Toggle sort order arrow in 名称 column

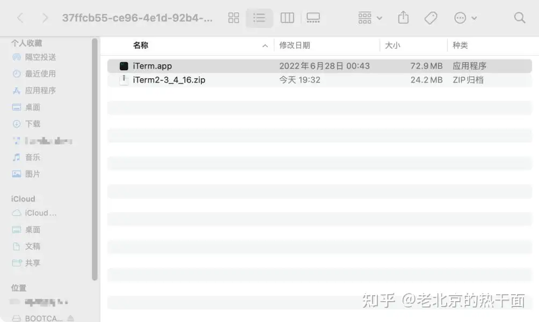[x=265, y=46]
